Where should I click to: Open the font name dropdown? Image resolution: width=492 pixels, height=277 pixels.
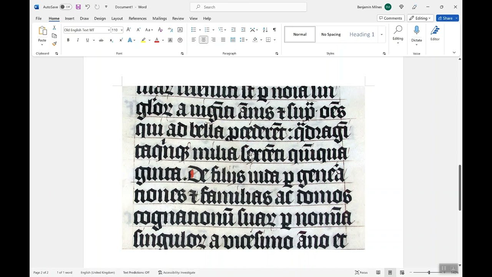(109, 30)
